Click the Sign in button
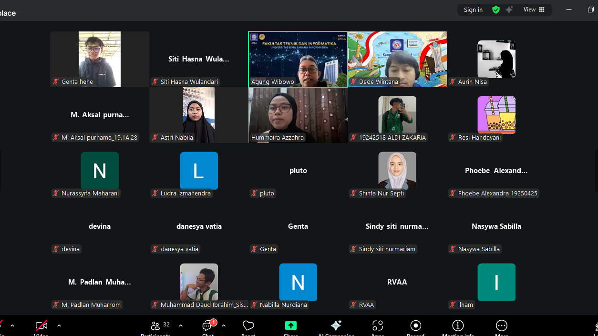 (x=473, y=10)
